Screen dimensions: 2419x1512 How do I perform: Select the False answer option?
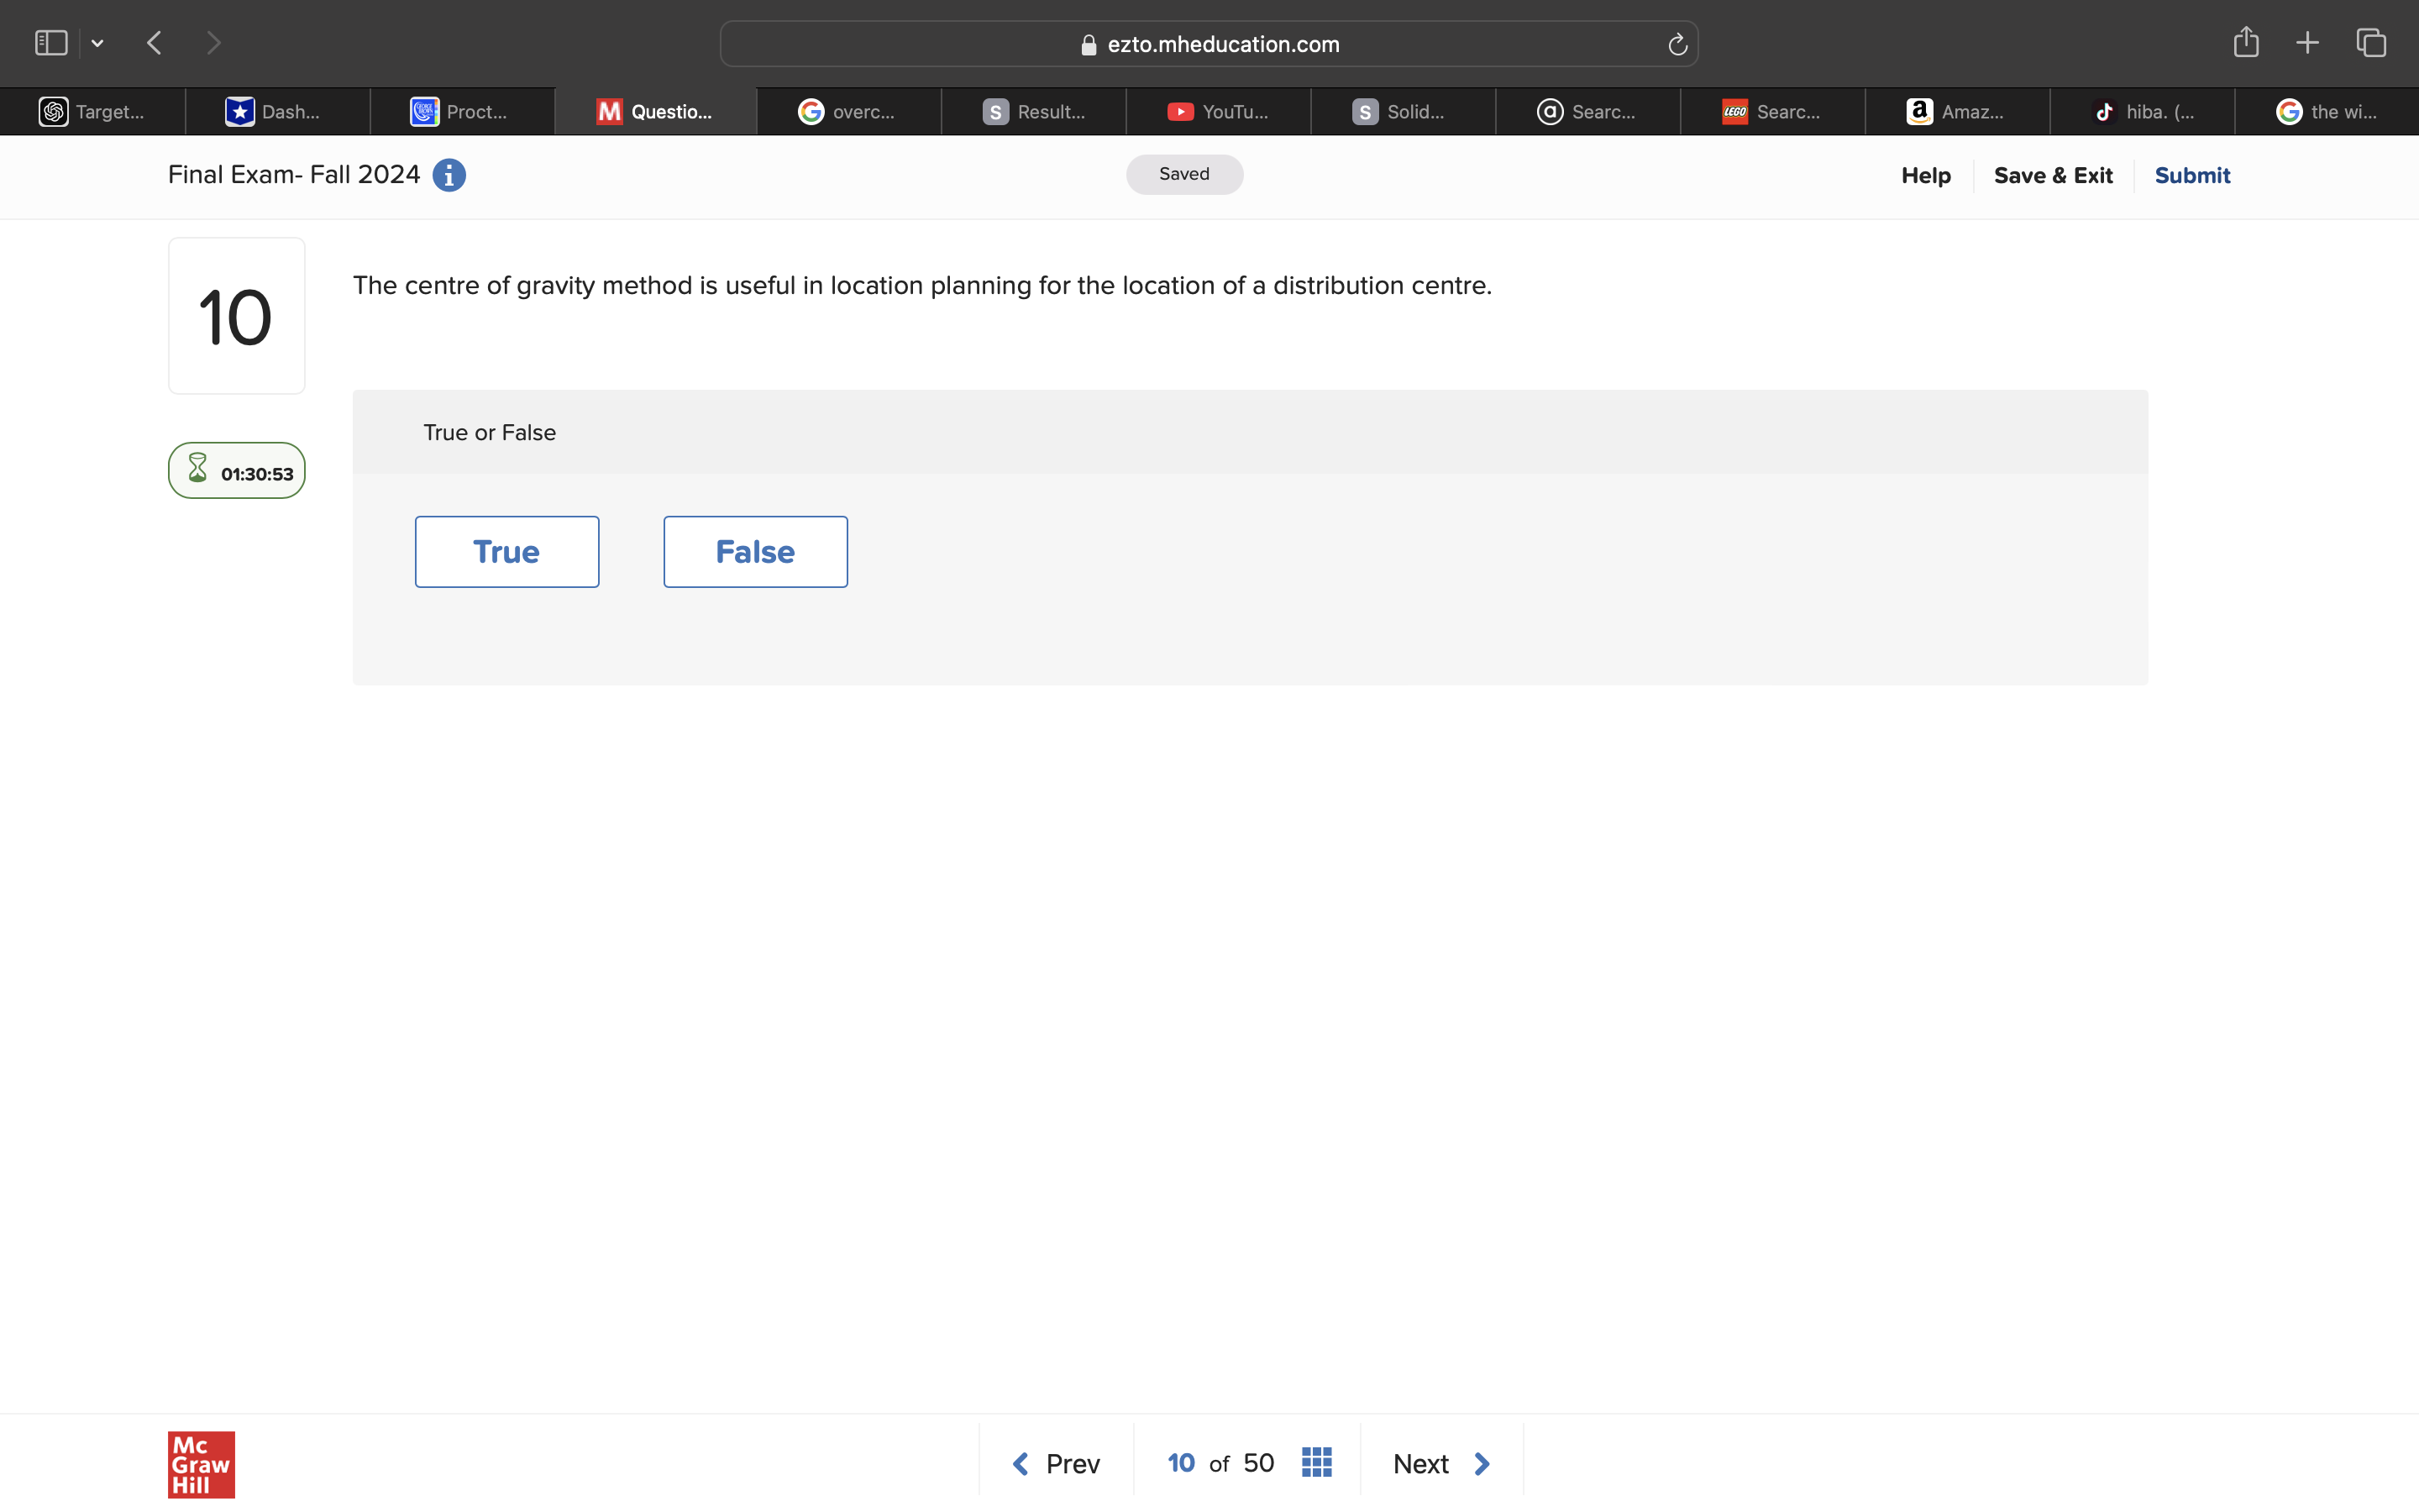(755, 551)
